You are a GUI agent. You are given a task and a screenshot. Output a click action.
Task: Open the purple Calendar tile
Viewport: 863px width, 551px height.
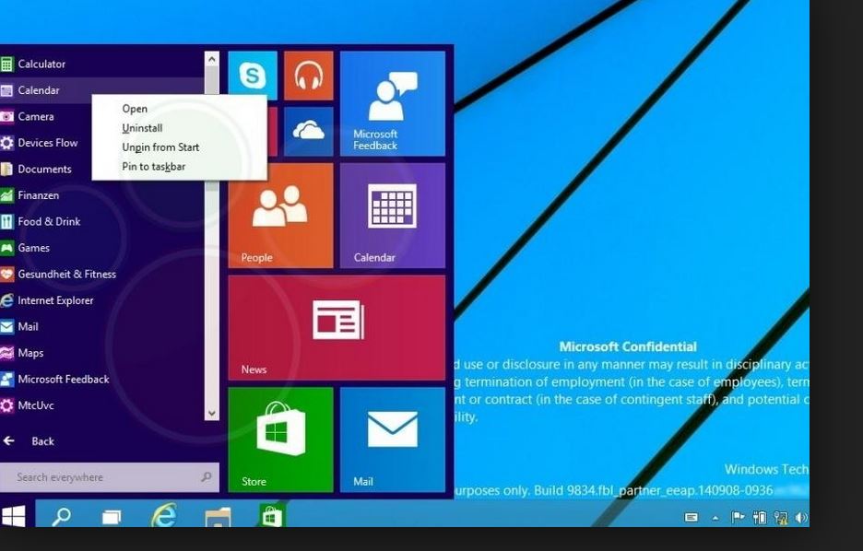point(392,215)
